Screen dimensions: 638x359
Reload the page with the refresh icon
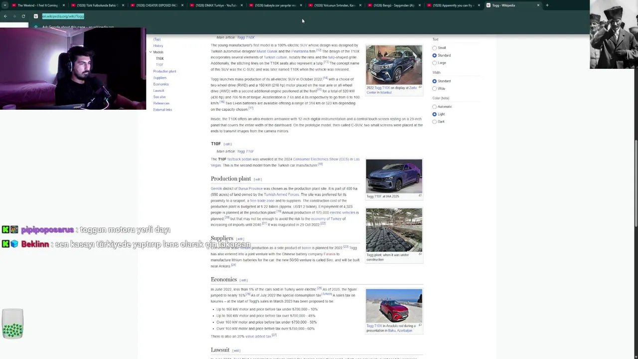(23, 16)
